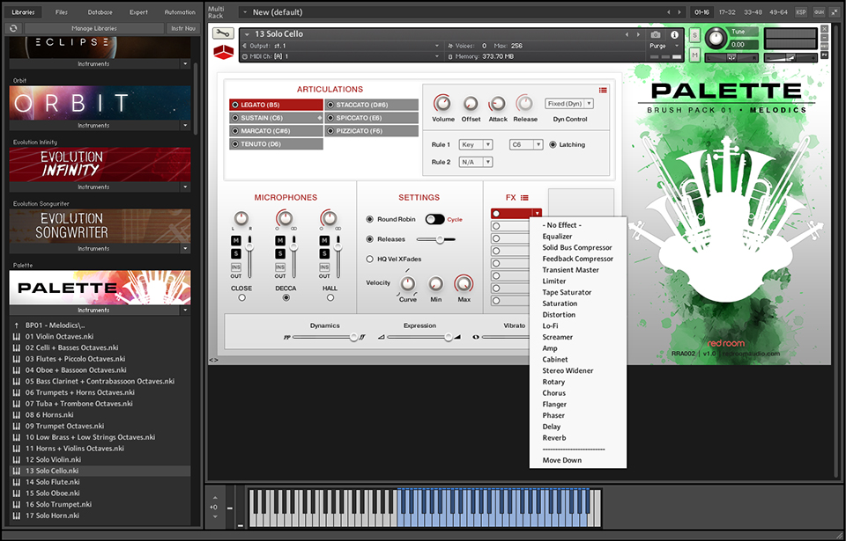The image size is (846, 541).
Task: Solo the 13 Solo Cello instrument
Action: [694, 35]
